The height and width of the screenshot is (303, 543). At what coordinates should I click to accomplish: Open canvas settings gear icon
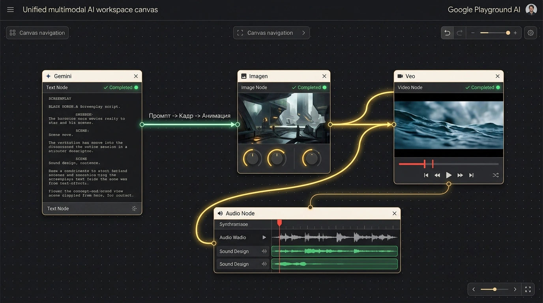(531, 33)
